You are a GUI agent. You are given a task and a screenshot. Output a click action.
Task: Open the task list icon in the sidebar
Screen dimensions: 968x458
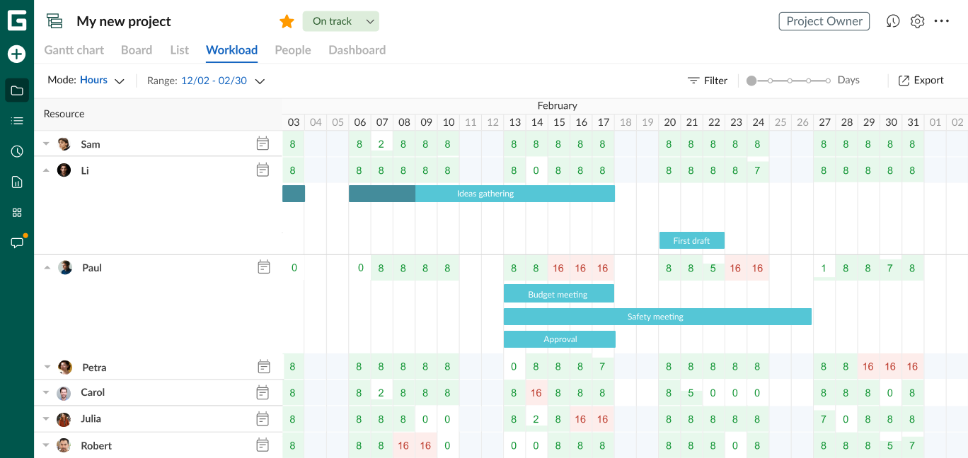pyautogui.click(x=16, y=120)
